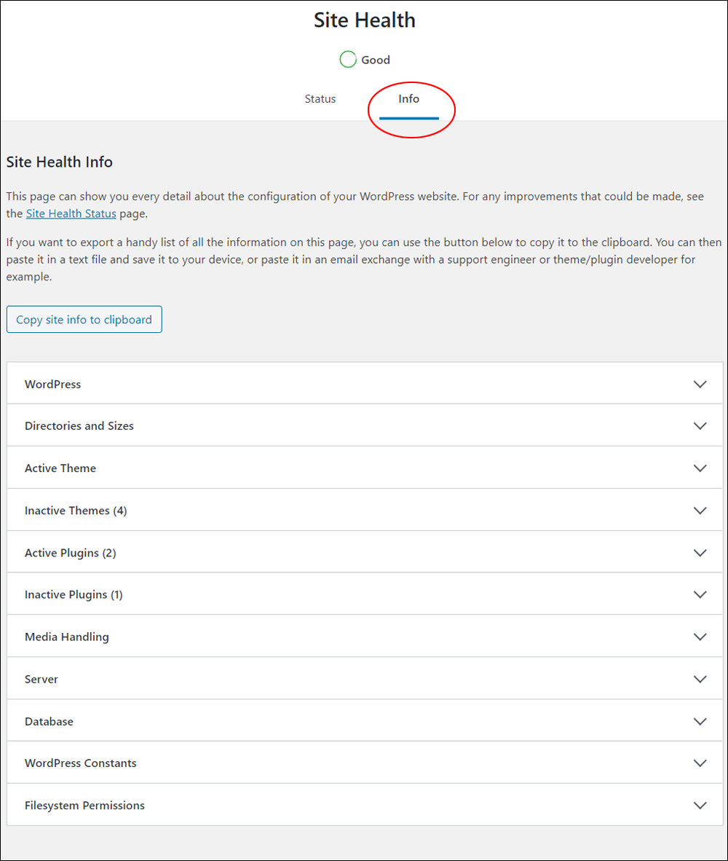
Task: Click the Good status text
Action: click(375, 60)
